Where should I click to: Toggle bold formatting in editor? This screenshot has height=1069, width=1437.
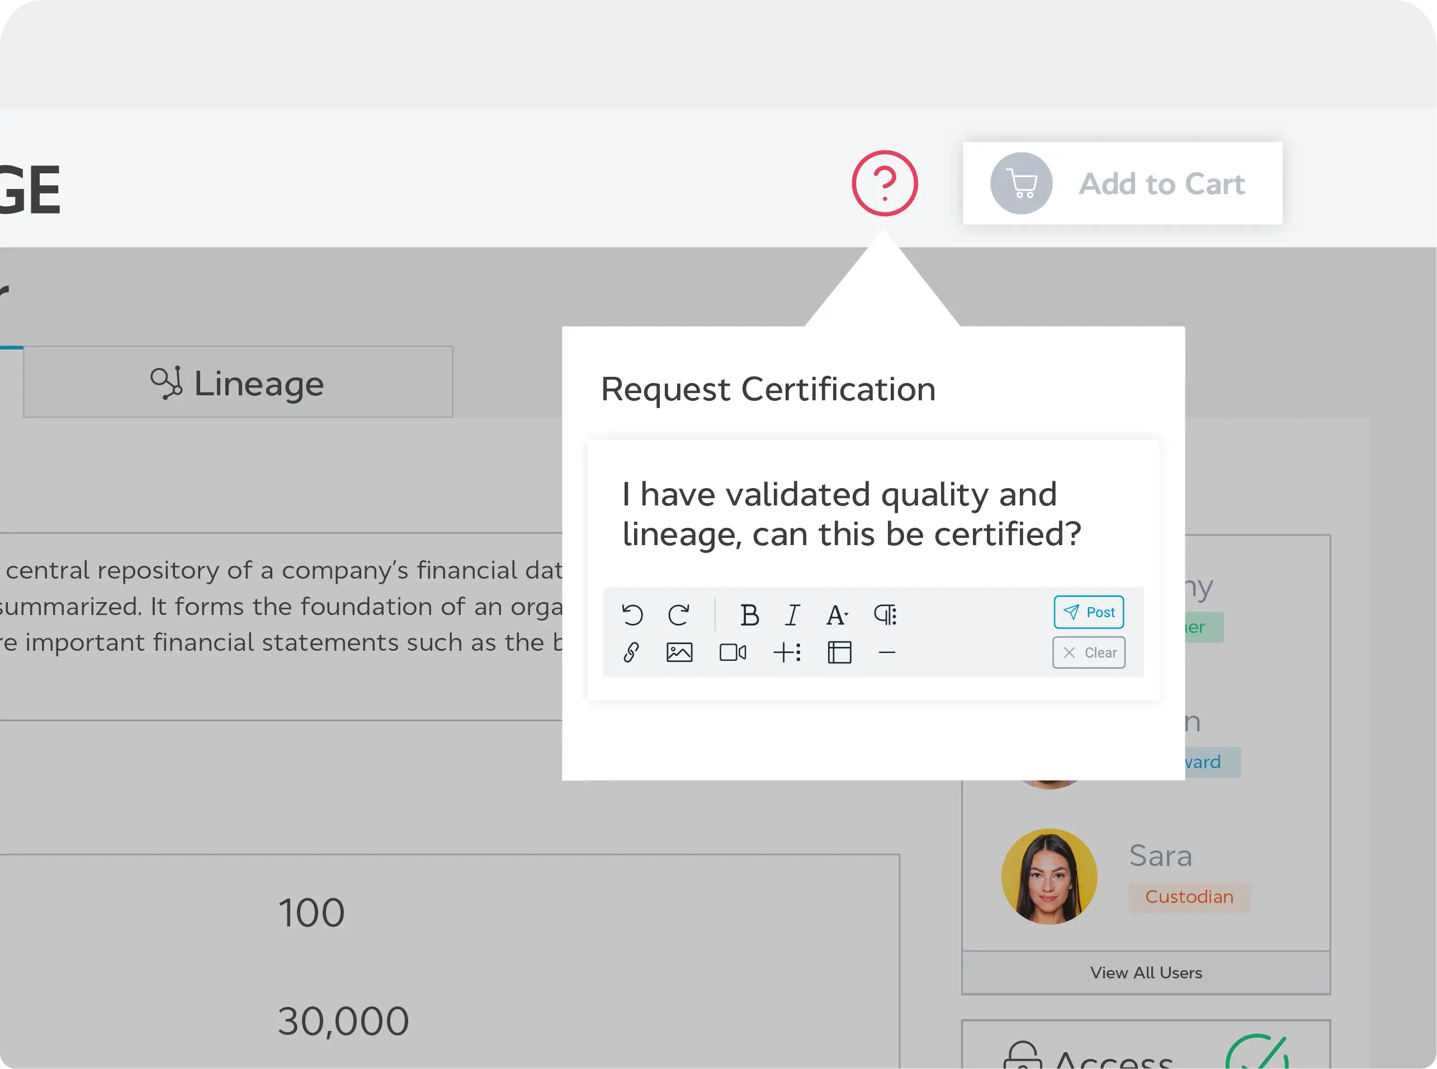pos(749,614)
